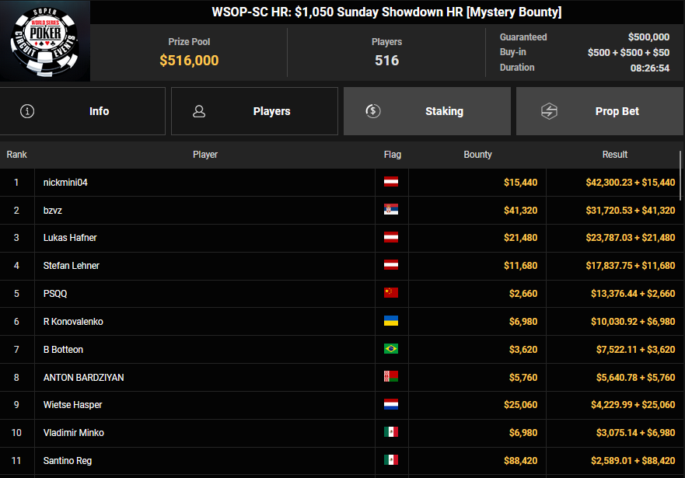Image resolution: width=685 pixels, height=478 pixels.
Task: Click the Staking tab coin icon
Action: click(373, 111)
